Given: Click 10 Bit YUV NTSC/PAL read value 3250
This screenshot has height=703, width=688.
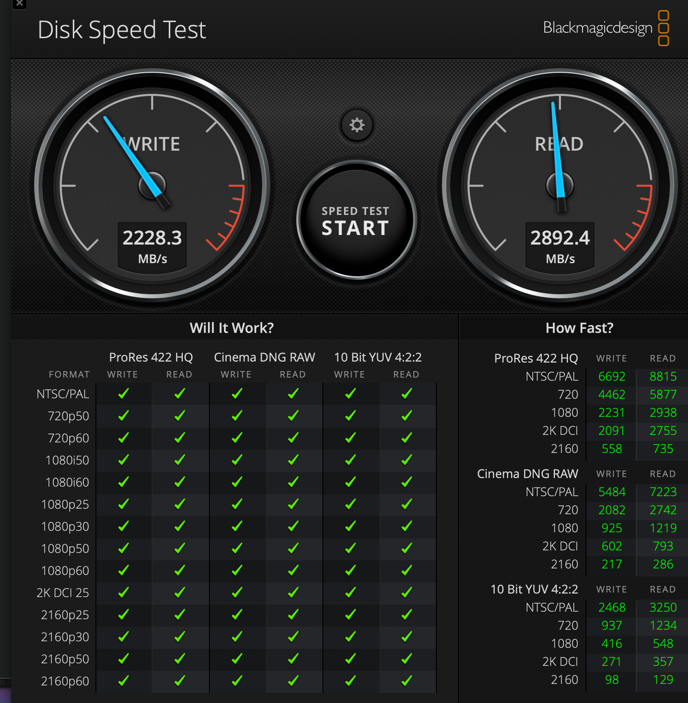Looking at the screenshot, I should [x=663, y=608].
